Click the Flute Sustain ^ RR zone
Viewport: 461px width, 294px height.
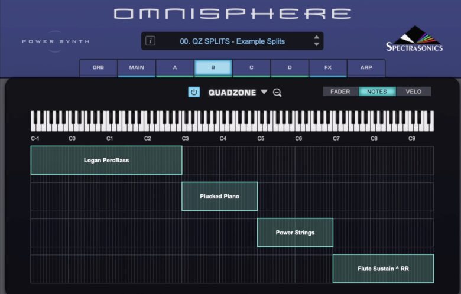point(383,269)
